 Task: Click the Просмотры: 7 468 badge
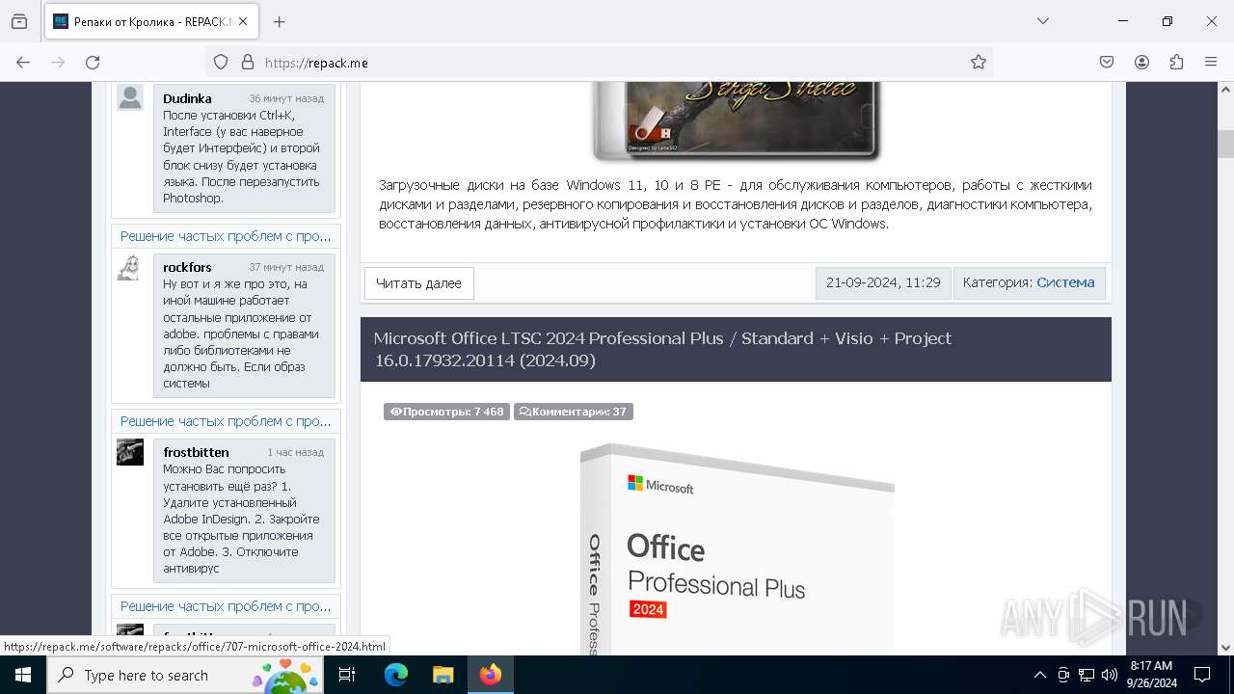(446, 412)
